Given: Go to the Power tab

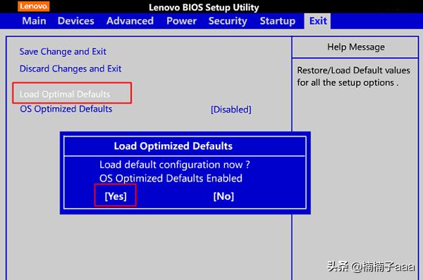Looking at the screenshot, I should click(181, 21).
